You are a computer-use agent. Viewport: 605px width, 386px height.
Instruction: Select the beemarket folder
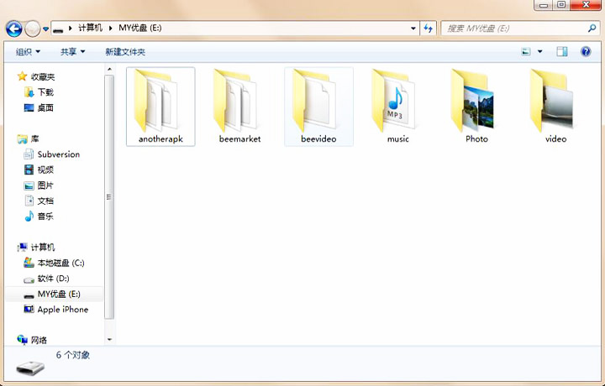pyautogui.click(x=239, y=107)
